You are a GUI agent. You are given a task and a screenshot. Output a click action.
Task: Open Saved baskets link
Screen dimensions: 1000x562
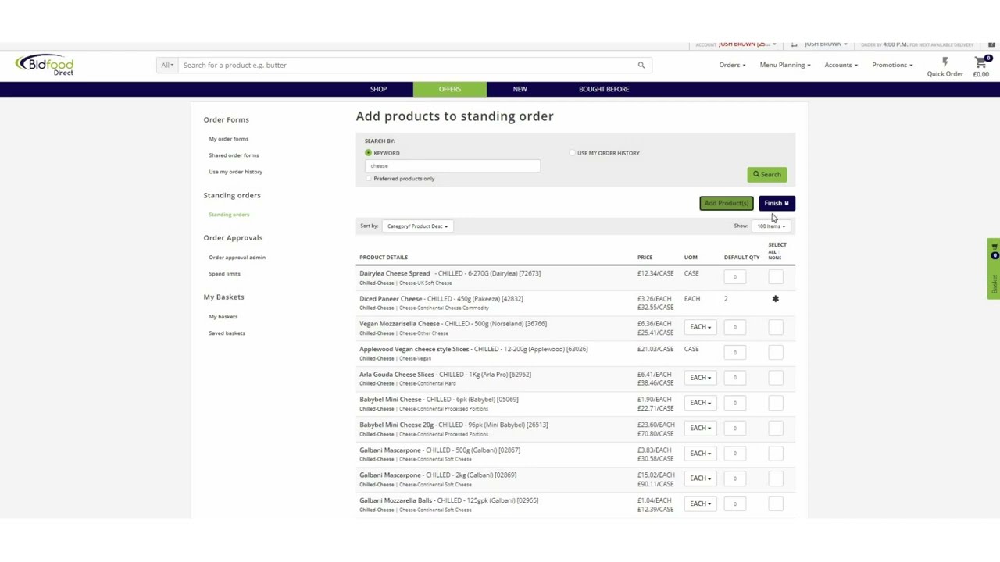click(x=227, y=333)
